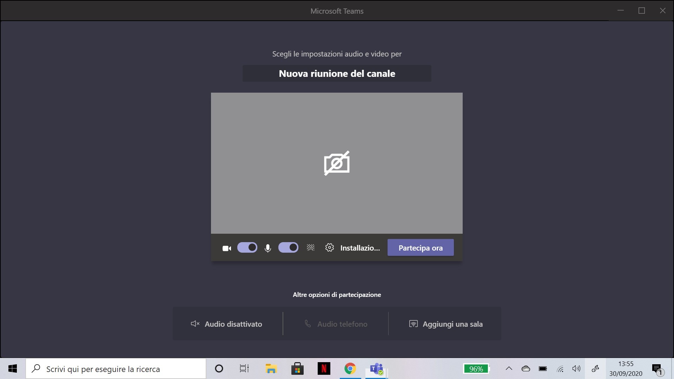Open clock and date 13:55
Image resolution: width=674 pixels, height=379 pixels.
click(x=626, y=368)
